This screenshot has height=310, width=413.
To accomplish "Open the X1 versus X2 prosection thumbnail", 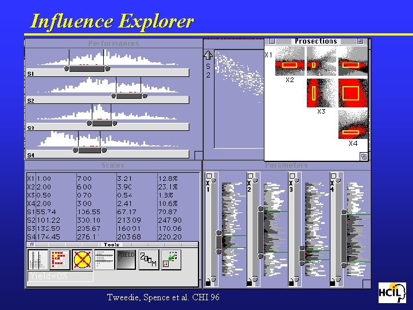I will click(x=290, y=61).
